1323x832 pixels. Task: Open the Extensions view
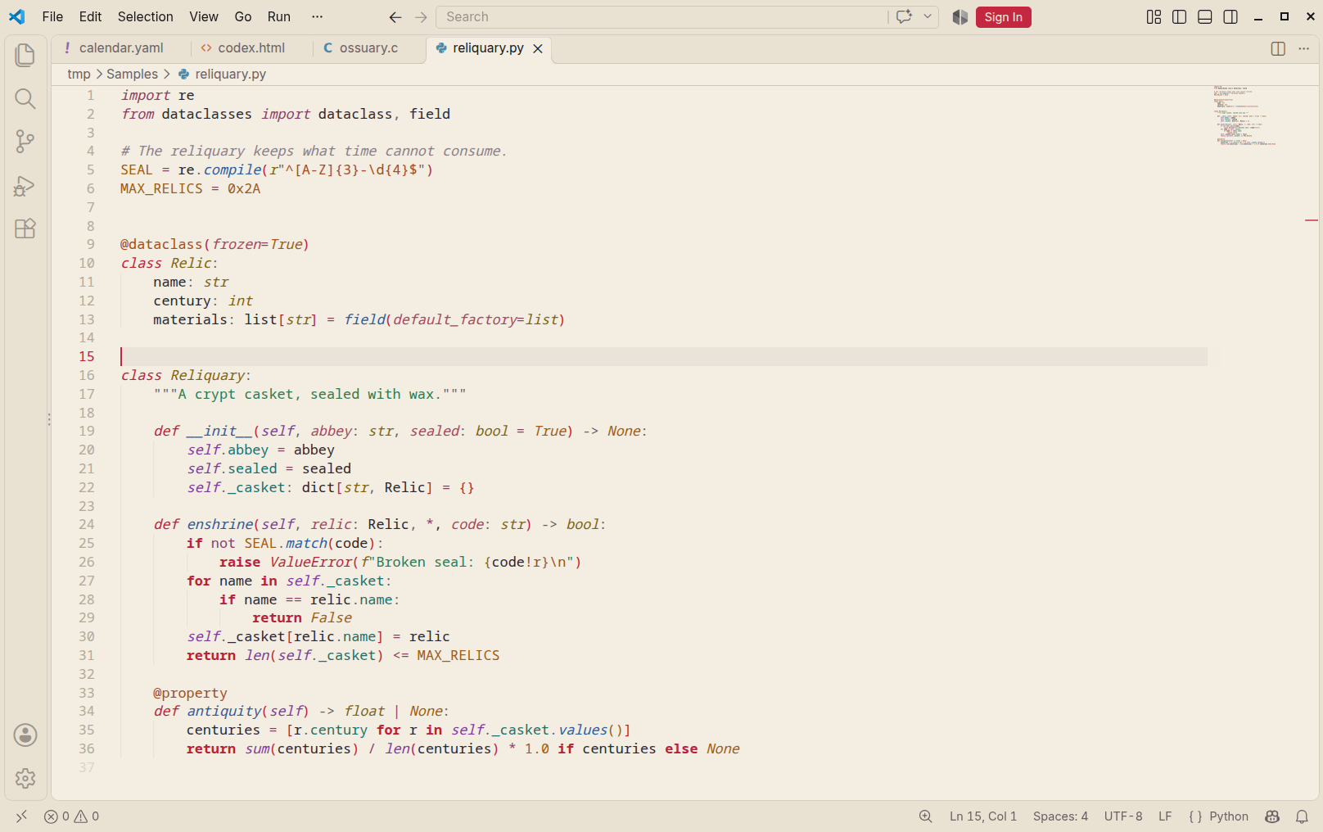pyautogui.click(x=25, y=228)
